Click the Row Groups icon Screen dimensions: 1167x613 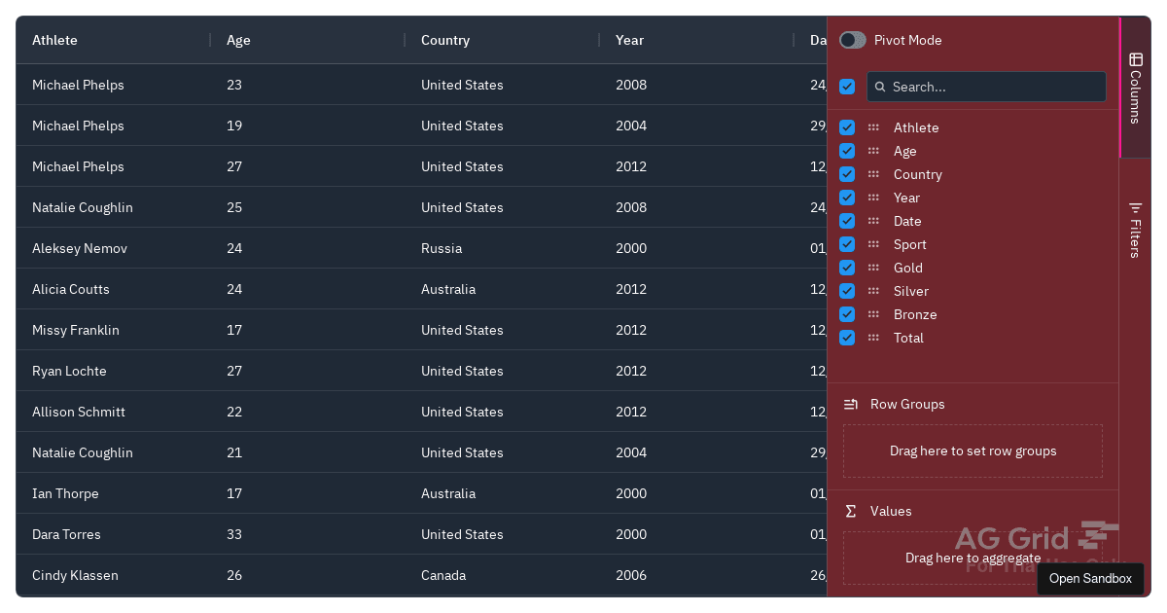pyautogui.click(x=851, y=404)
